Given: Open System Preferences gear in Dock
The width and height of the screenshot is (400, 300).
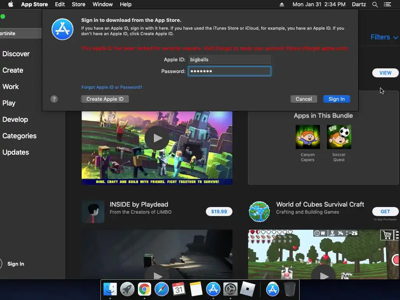Looking at the screenshot, I should point(230,289).
